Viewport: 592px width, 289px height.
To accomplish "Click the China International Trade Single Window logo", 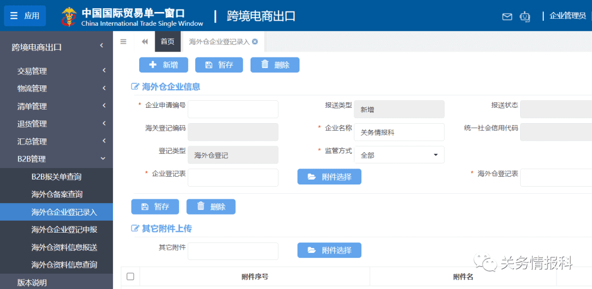I will point(132,16).
